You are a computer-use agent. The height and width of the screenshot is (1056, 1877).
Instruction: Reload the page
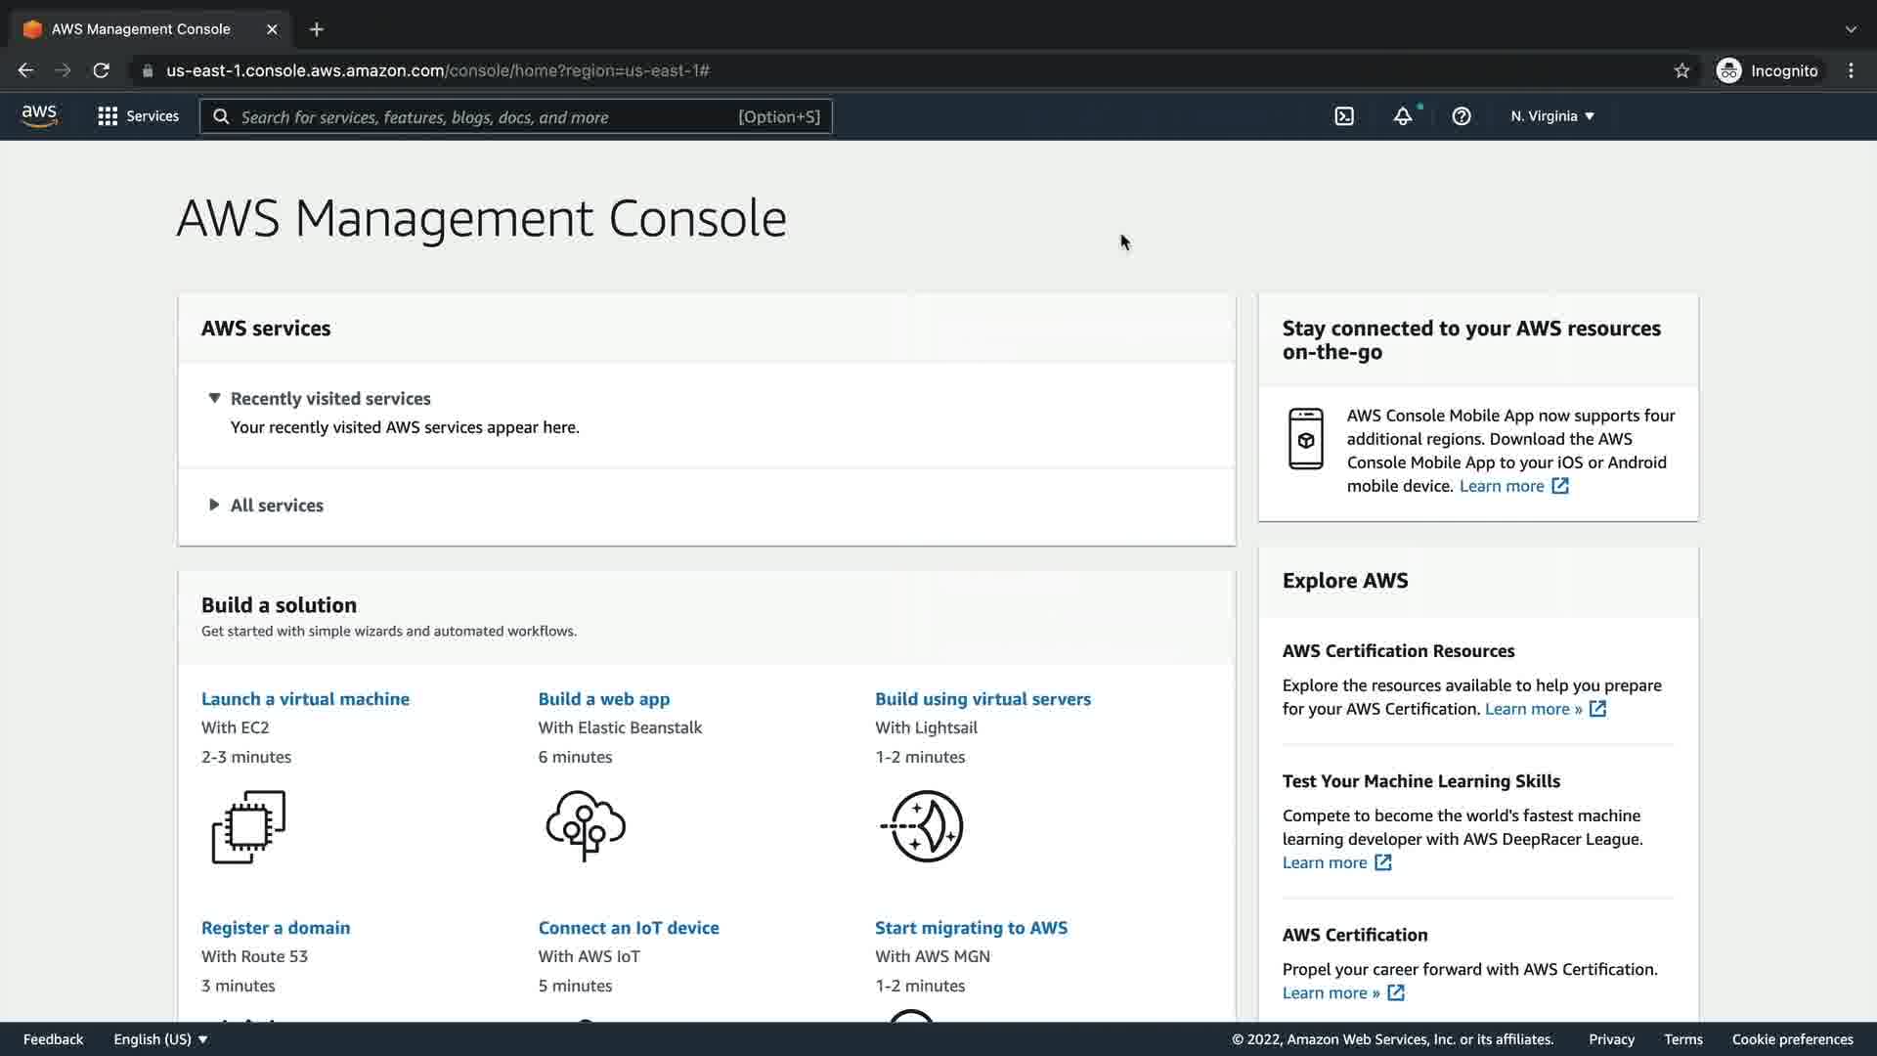(x=101, y=70)
